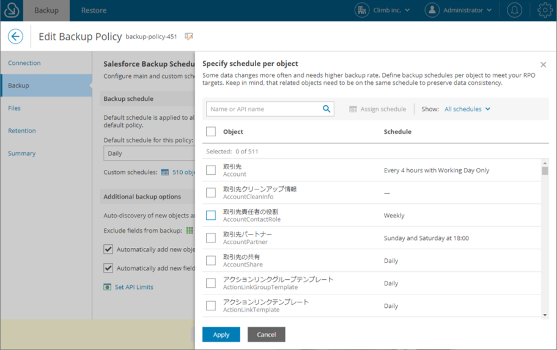Image resolution: width=557 pixels, height=350 pixels.
Task: Expand the Climb inc. company dropdown
Action: click(x=407, y=10)
